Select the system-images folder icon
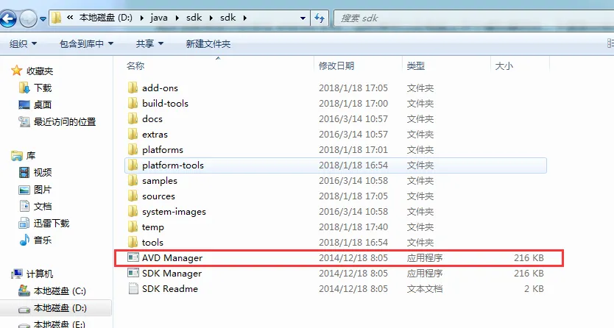 tap(133, 211)
